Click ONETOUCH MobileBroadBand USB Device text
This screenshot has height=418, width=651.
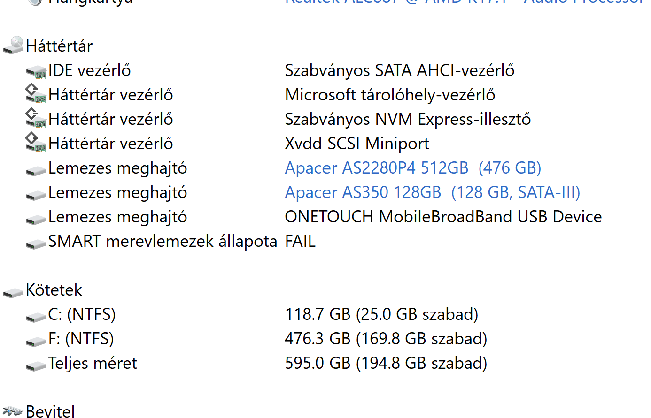[443, 217]
